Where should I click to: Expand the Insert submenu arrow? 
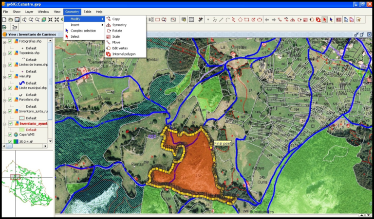pyautogui.click(x=102, y=25)
